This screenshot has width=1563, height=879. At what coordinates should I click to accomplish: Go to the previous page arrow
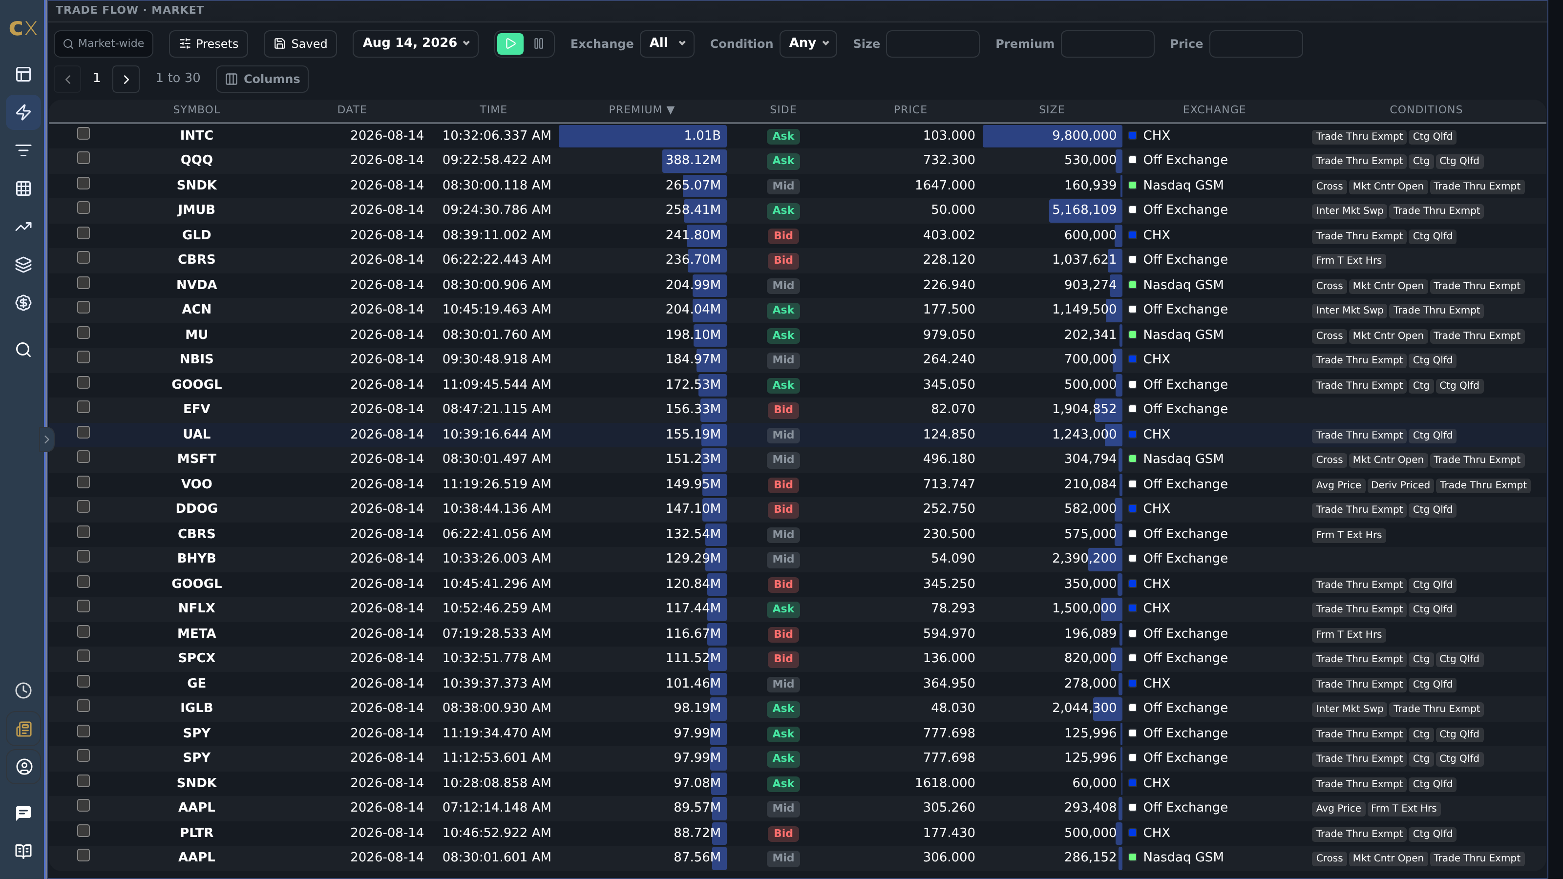point(68,79)
